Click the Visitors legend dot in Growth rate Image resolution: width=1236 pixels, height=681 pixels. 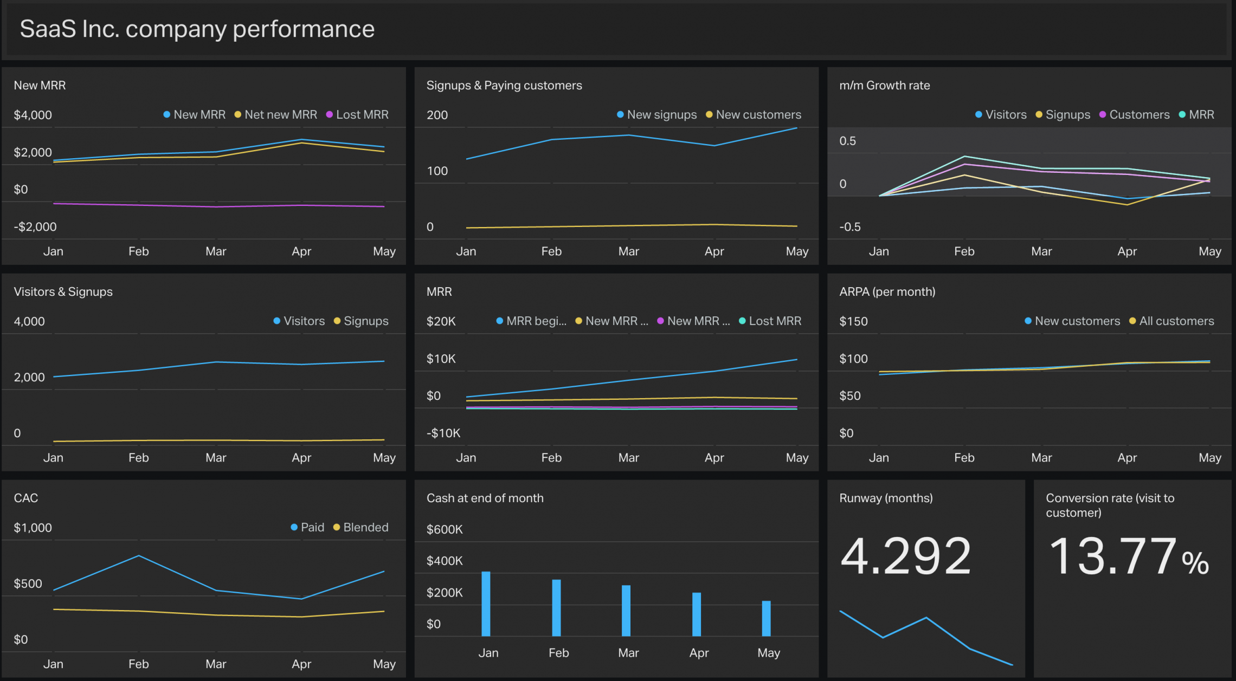pyautogui.click(x=978, y=114)
